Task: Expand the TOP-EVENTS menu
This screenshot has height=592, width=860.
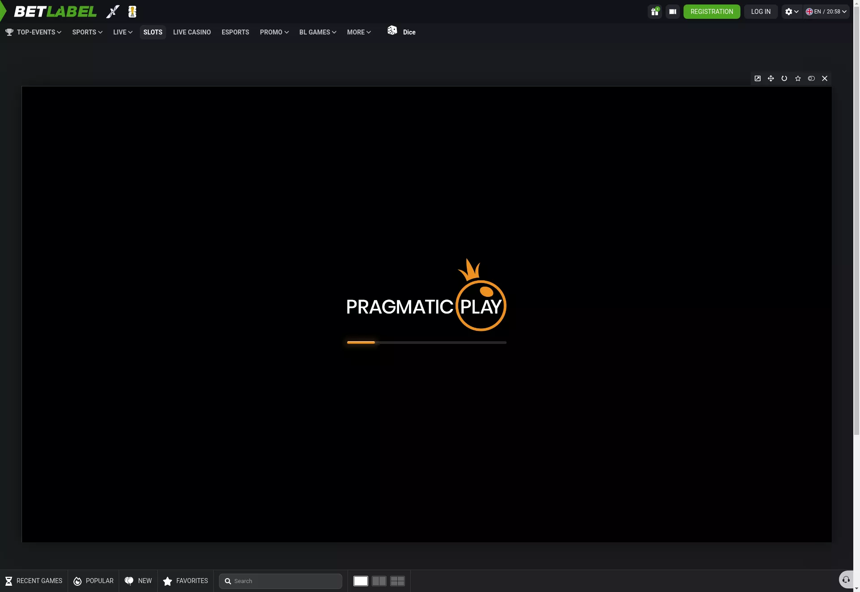Action: 34,32
